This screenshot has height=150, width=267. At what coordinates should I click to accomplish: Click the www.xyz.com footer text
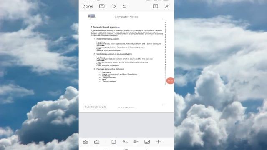[x=126, y=107]
